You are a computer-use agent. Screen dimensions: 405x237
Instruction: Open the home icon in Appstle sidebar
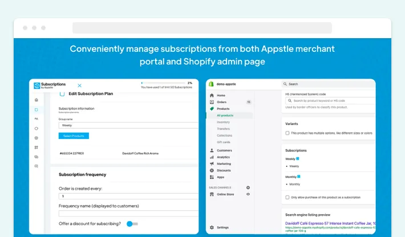tap(37, 100)
